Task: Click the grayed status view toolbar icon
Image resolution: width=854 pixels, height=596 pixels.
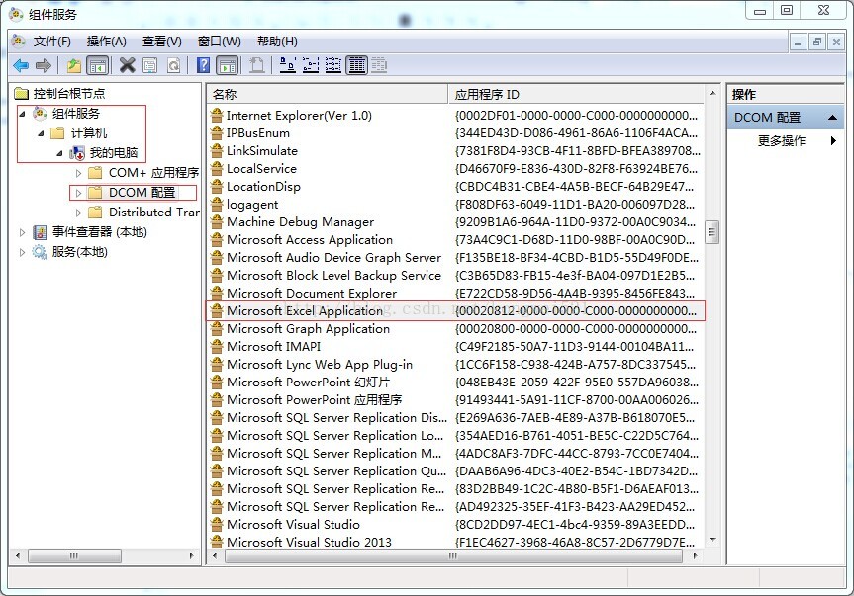Action: (379, 65)
